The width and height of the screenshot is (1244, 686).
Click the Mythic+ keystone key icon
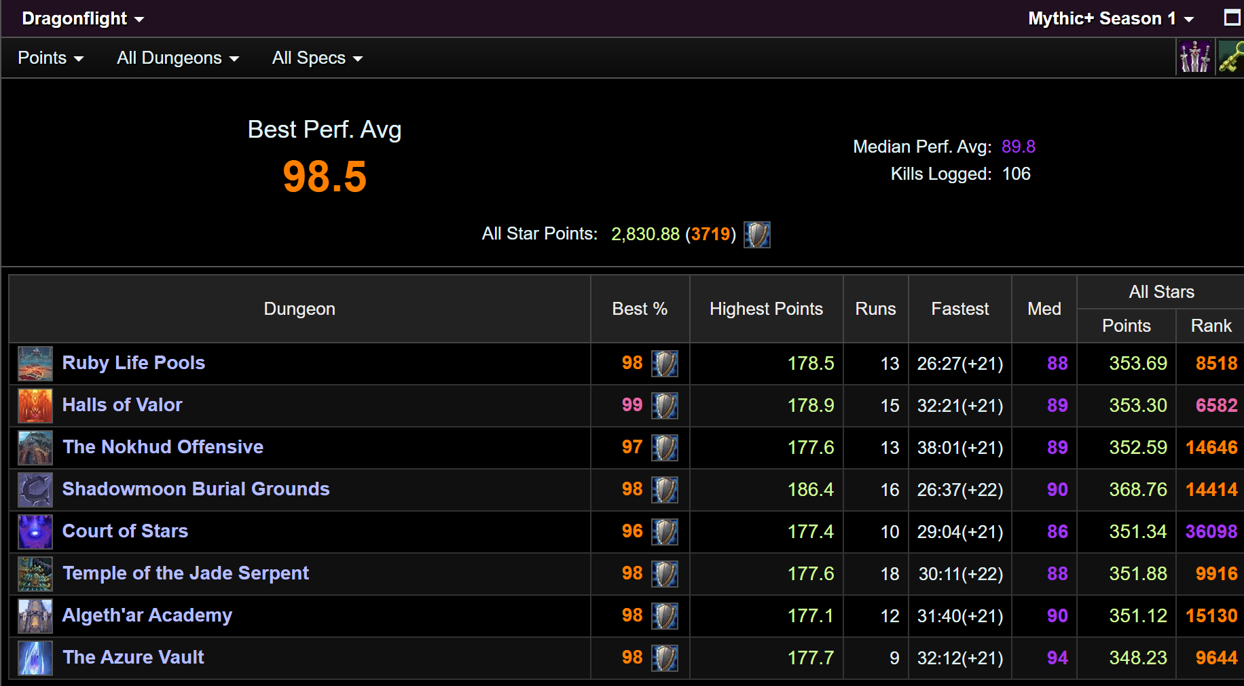(1232, 57)
